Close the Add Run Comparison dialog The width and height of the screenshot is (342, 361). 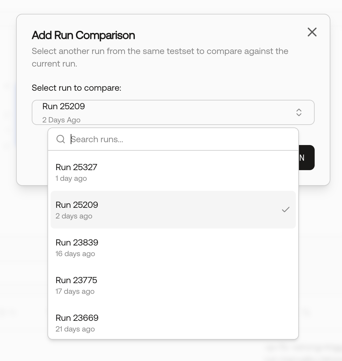click(x=312, y=32)
